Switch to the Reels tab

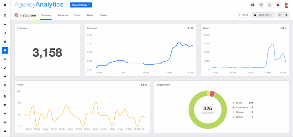coord(90,15)
